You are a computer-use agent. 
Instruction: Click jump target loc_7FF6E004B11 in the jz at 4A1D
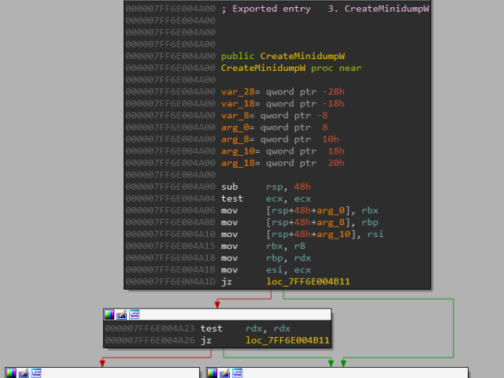(308, 282)
